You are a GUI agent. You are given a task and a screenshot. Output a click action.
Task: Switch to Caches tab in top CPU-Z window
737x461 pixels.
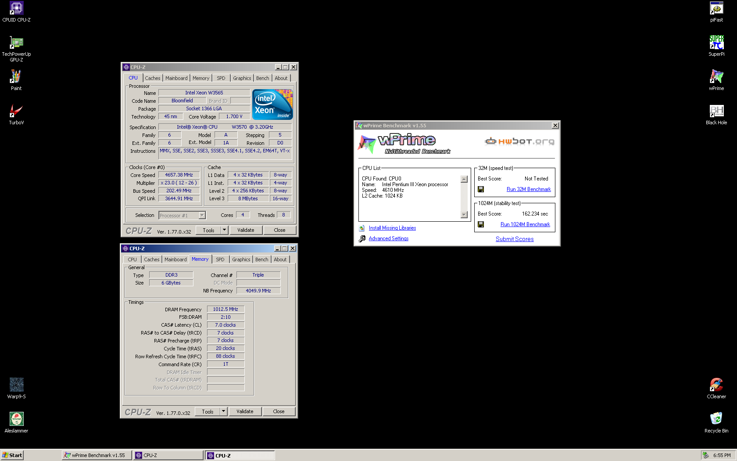153,78
